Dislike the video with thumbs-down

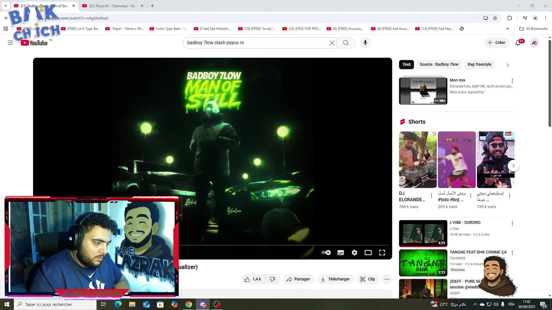point(272,279)
